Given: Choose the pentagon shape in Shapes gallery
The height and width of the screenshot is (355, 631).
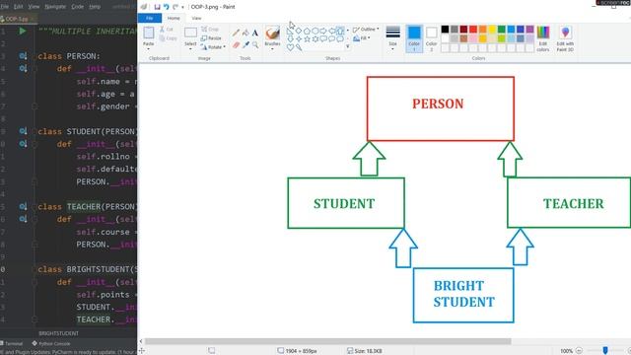Looking at the screenshot, I should pyautogui.click(x=307, y=31).
